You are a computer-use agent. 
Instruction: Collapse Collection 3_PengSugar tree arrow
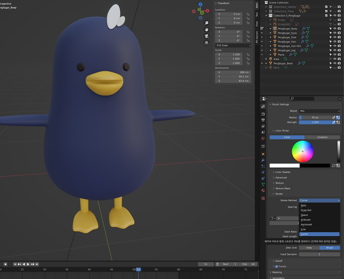tap(266, 16)
